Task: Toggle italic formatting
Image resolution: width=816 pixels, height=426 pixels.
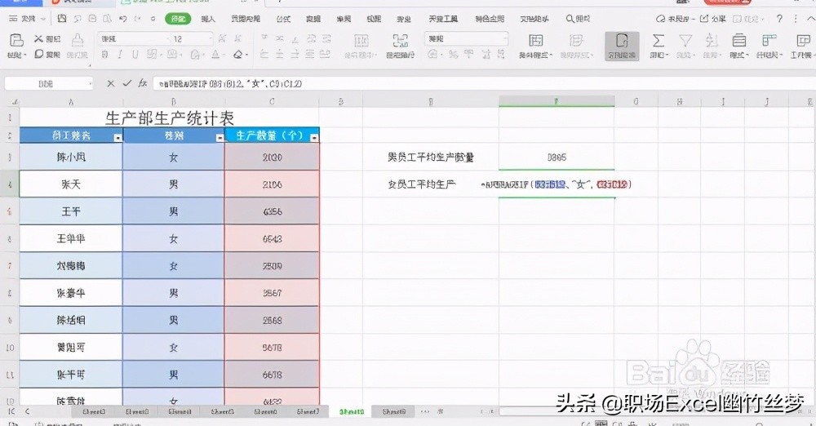Action: click(120, 54)
